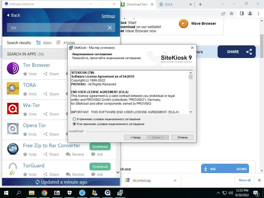Review Free Zip to Rar Converter
264x198 pixels.
(x=75, y=154)
